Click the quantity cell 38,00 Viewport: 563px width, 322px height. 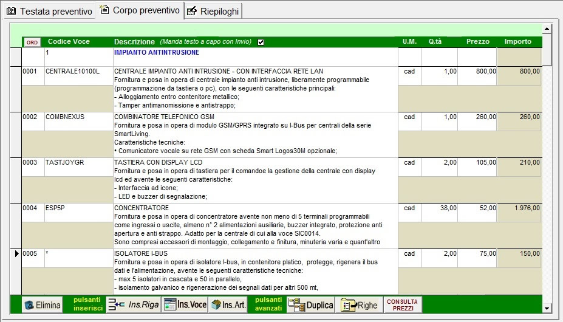[439, 213]
